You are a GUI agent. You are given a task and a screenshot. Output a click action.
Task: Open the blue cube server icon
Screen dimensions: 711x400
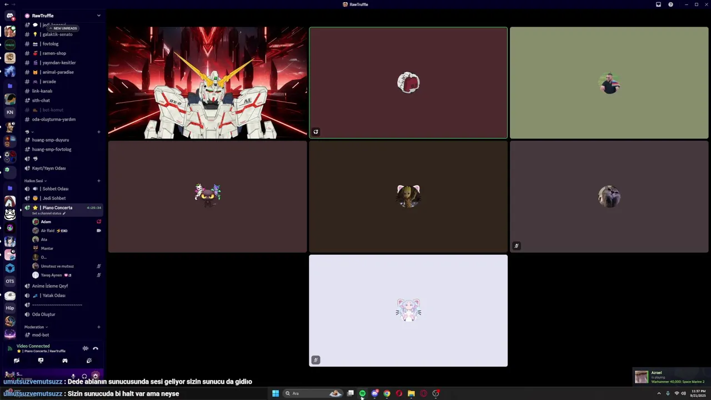click(10, 268)
